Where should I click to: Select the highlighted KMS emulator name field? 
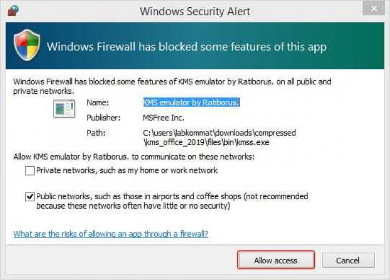[191, 103]
